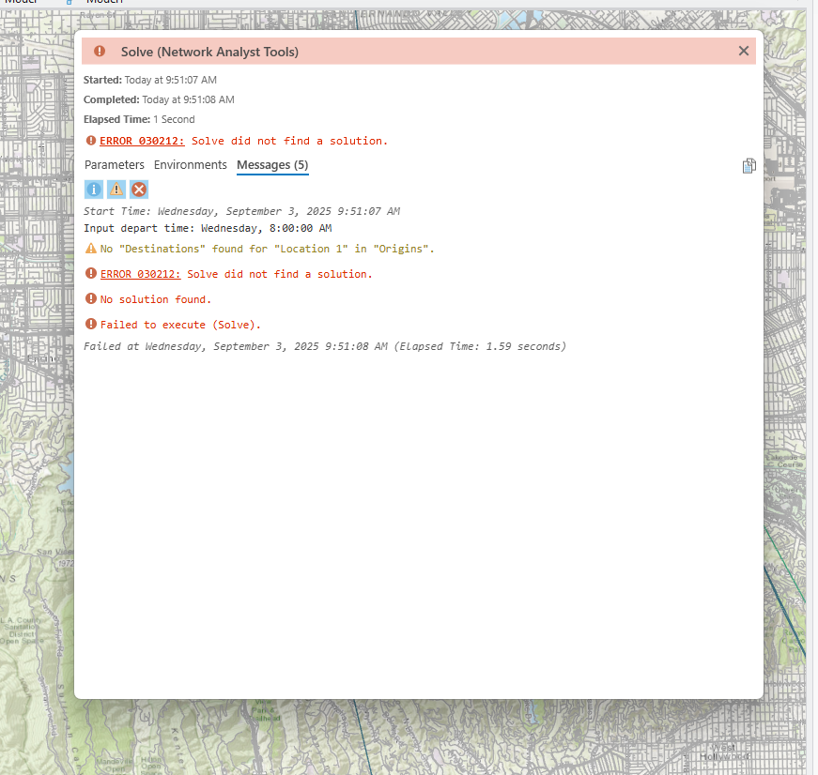Viewport: 818px width, 775px height.
Task: Select the Messages (5) tab
Action: (272, 165)
